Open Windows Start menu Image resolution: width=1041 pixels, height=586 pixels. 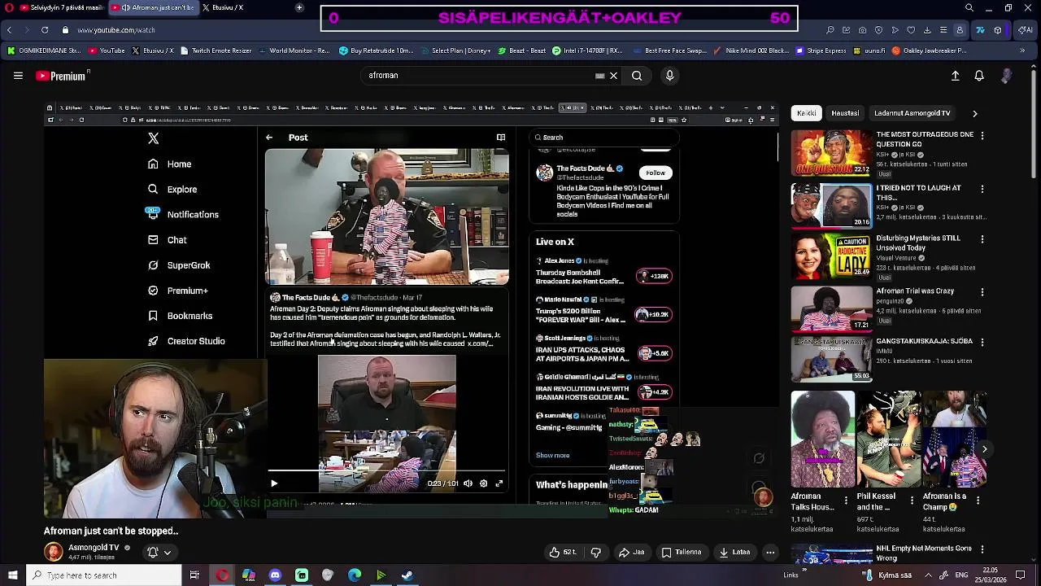tap(11, 575)
